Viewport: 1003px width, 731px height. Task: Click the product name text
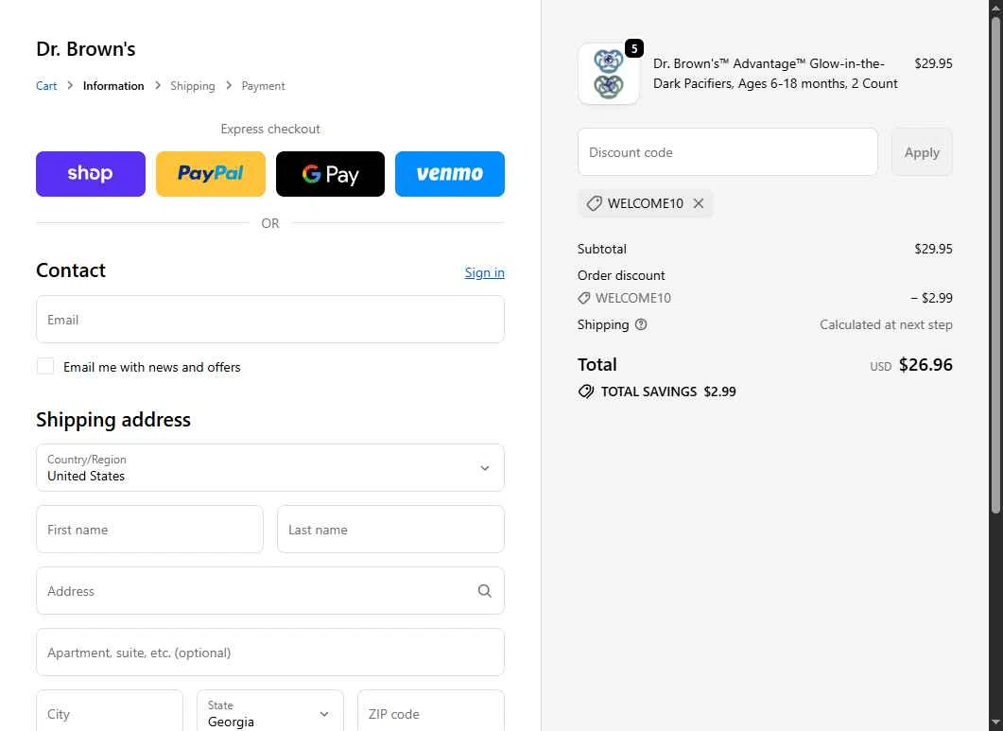775,74
